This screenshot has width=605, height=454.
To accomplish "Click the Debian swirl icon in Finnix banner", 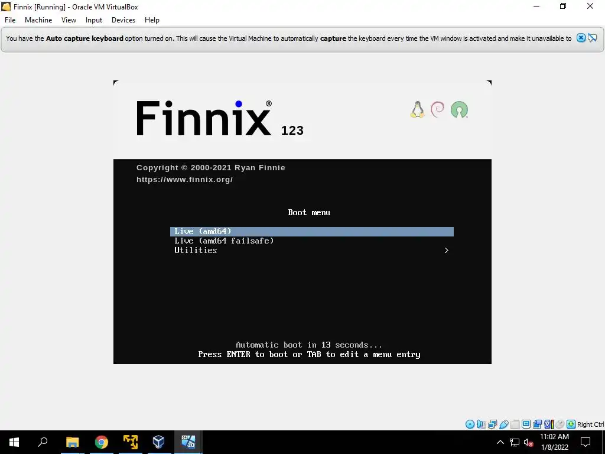I will click(x=438, y=109).
